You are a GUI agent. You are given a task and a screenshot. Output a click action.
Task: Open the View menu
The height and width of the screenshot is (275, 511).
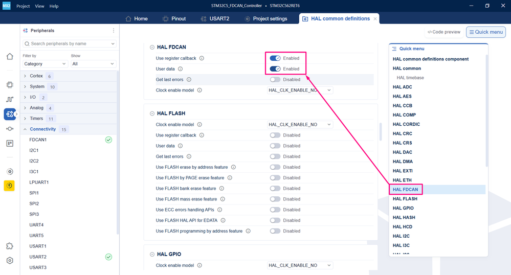[x=39, y=6]
